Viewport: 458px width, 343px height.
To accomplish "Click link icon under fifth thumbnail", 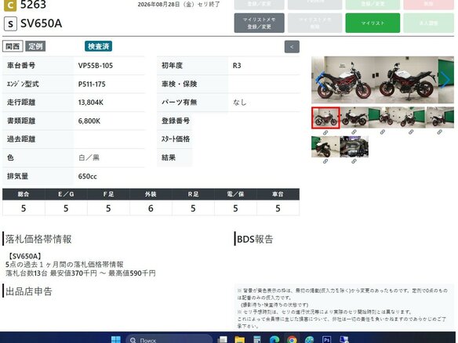I will coord(440,132).
